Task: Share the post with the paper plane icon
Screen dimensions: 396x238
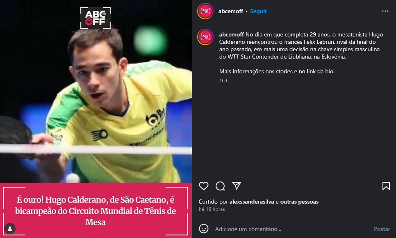Action: click(237, 186)
